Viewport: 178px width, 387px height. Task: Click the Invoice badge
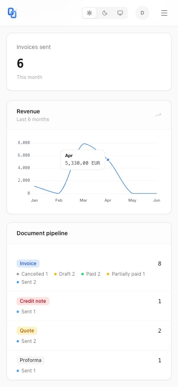click(x=28, y=264)
